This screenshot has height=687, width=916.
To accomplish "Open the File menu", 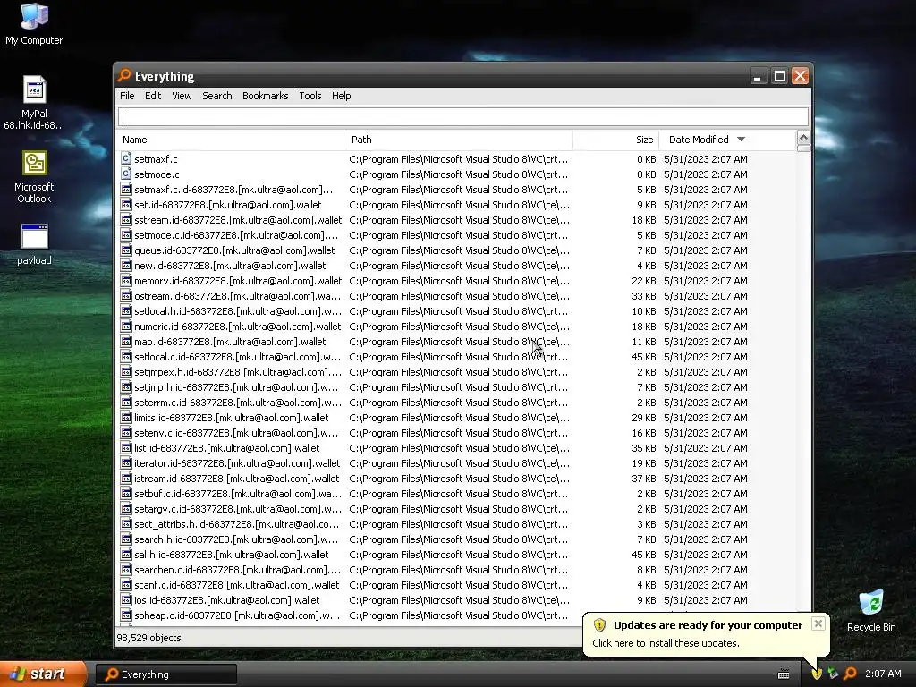I will [x=127, y=96].
